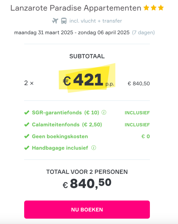Screen dimensions: 178x224
Task: Click the third yellow star rating
Action: click(161, 8)
